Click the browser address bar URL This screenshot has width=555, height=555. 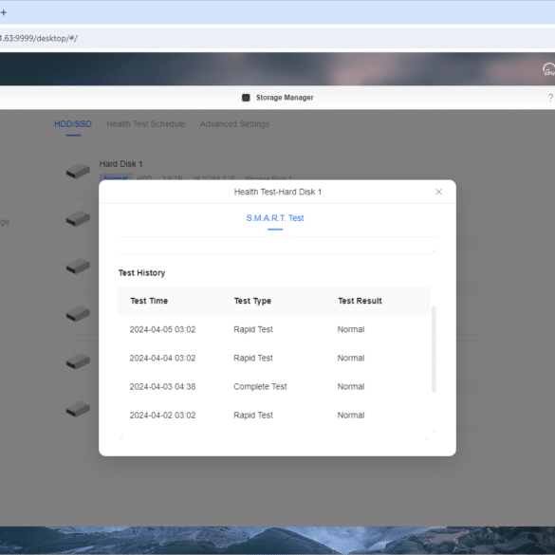click(39, 38)
